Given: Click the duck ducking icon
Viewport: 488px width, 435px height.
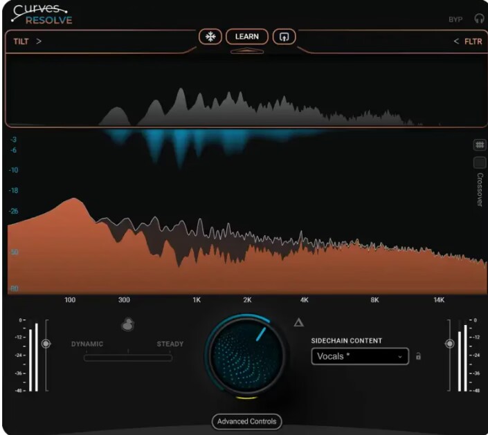Looking at the screenshot, I should (127, 324).
